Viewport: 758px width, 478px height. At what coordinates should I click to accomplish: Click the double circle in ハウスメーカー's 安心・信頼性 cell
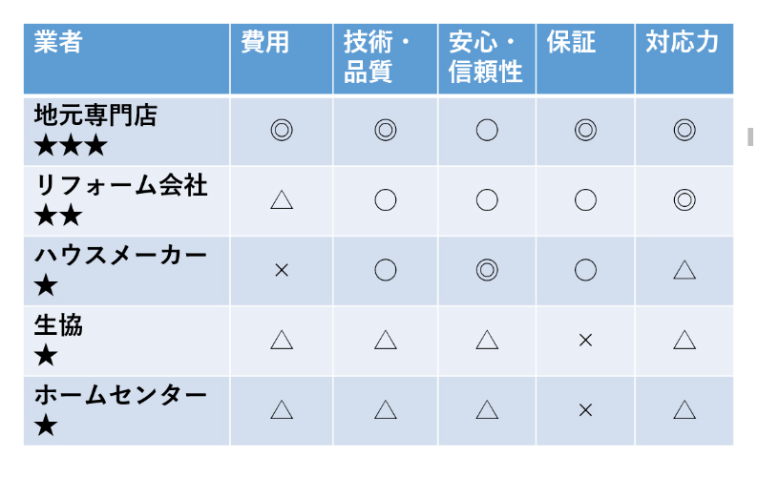tap(487, 270)
